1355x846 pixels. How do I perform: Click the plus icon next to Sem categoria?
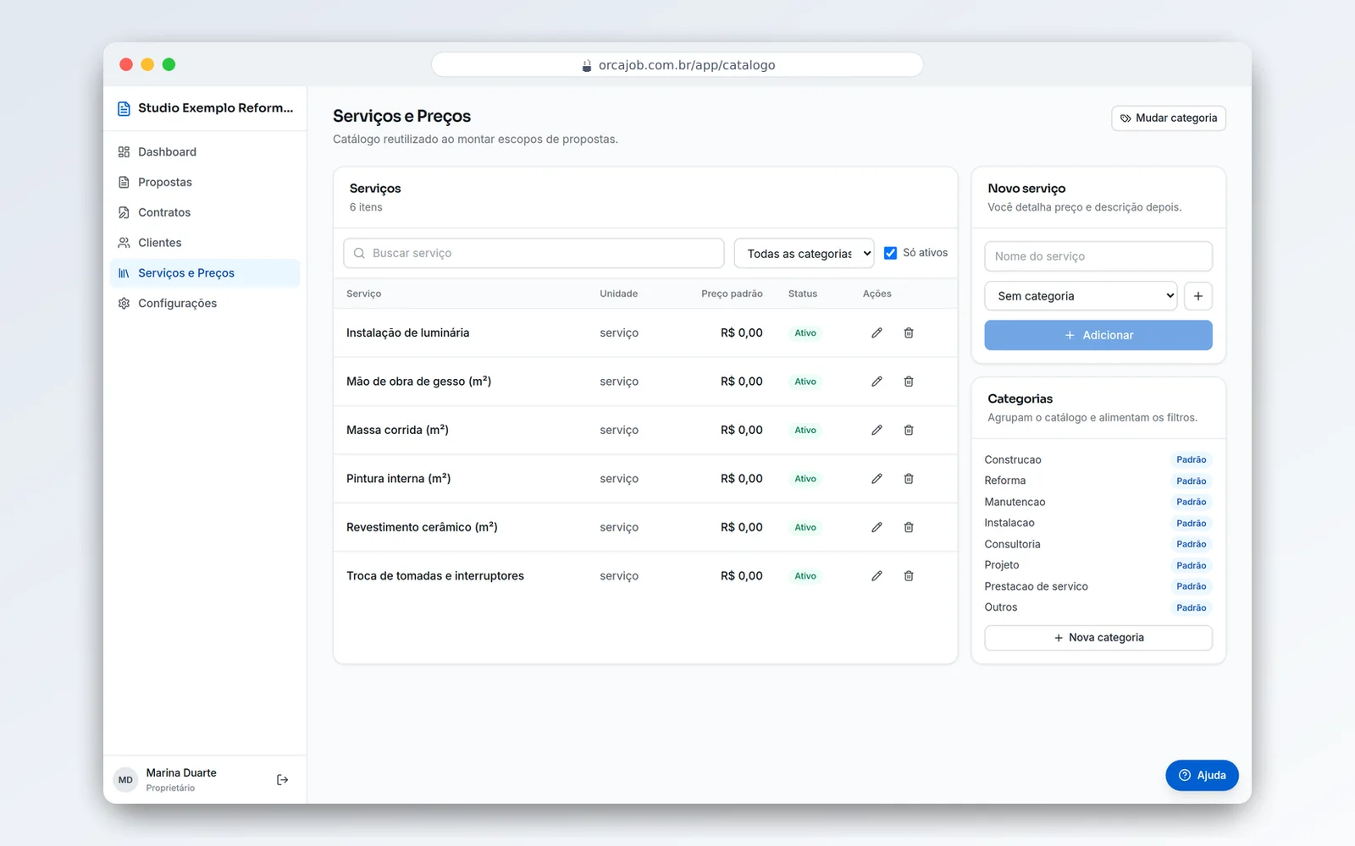click(x=1198, y=296)
